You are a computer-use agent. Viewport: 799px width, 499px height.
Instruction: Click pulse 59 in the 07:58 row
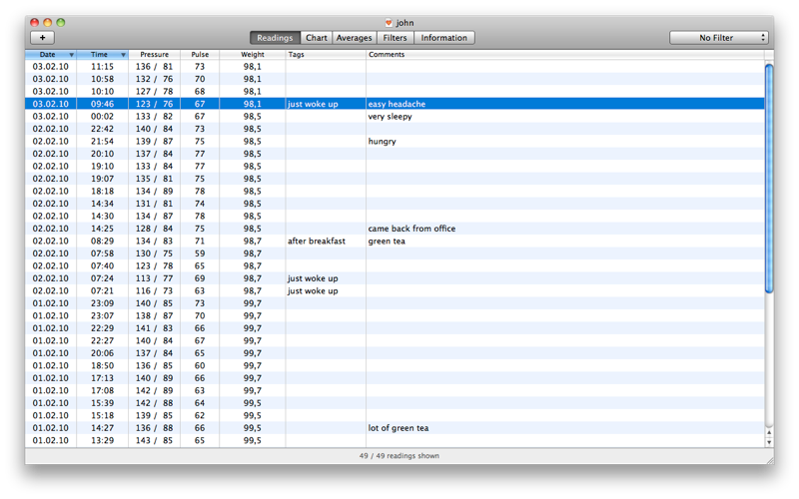click(x=200, y=253)
